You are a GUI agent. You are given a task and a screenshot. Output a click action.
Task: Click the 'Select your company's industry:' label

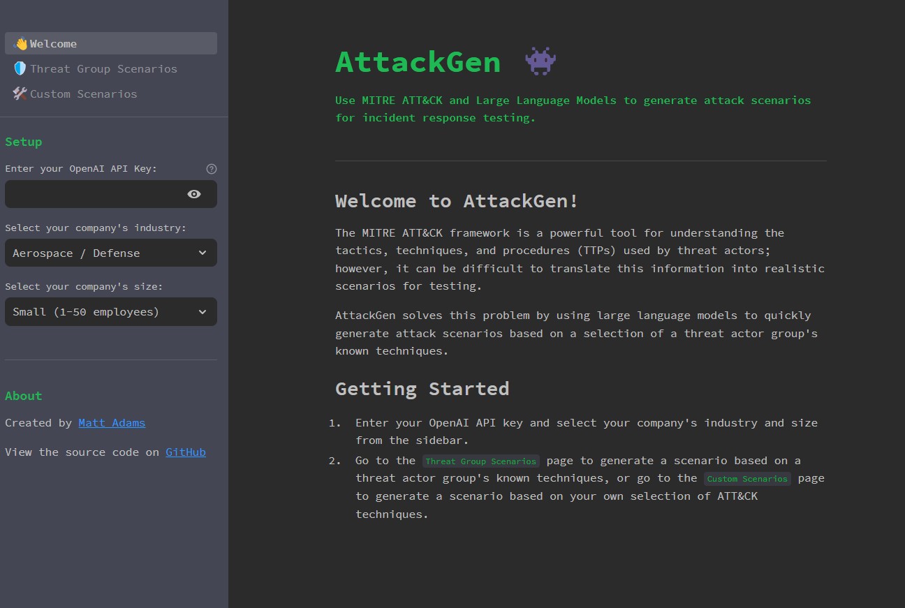[x=96, y=228]
